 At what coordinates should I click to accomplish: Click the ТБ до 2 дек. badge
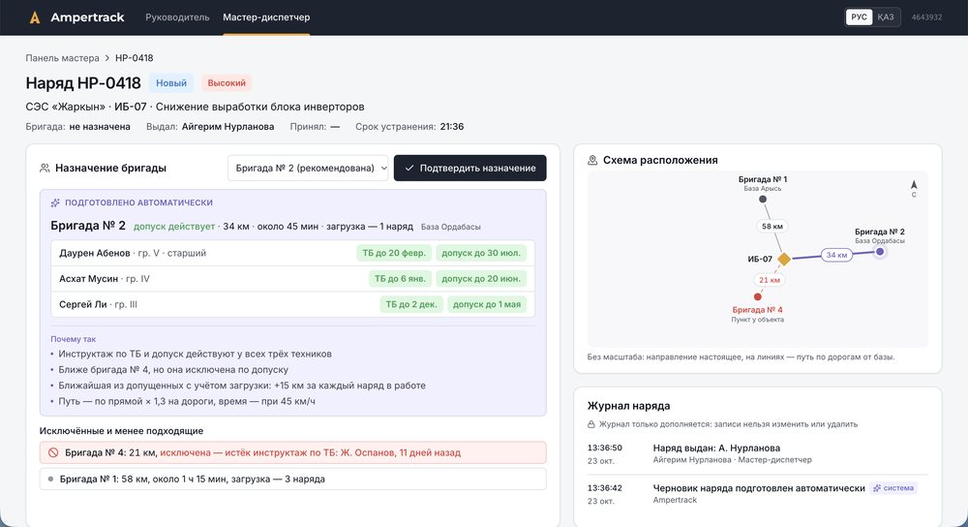pos(411,304)
